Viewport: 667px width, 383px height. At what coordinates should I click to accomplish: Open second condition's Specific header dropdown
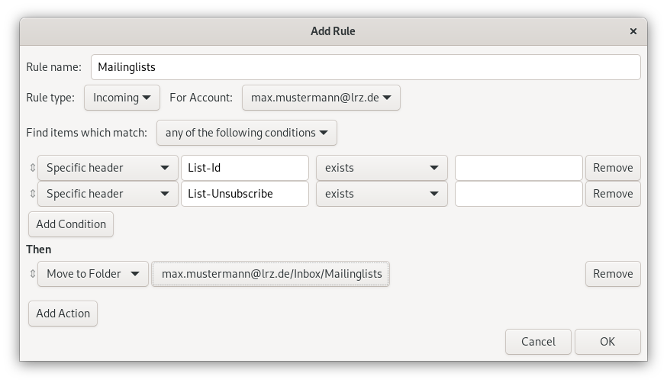108,194
